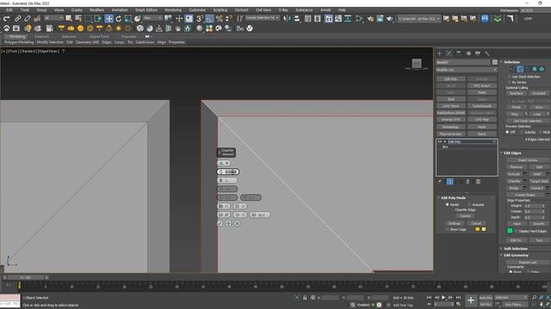
Task: Open the Modifiers menu
Action: tap(96, 9)
